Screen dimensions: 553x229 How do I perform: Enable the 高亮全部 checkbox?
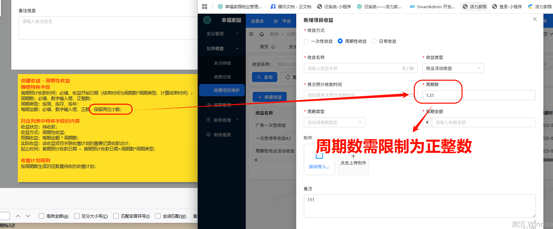coord(42,216)
